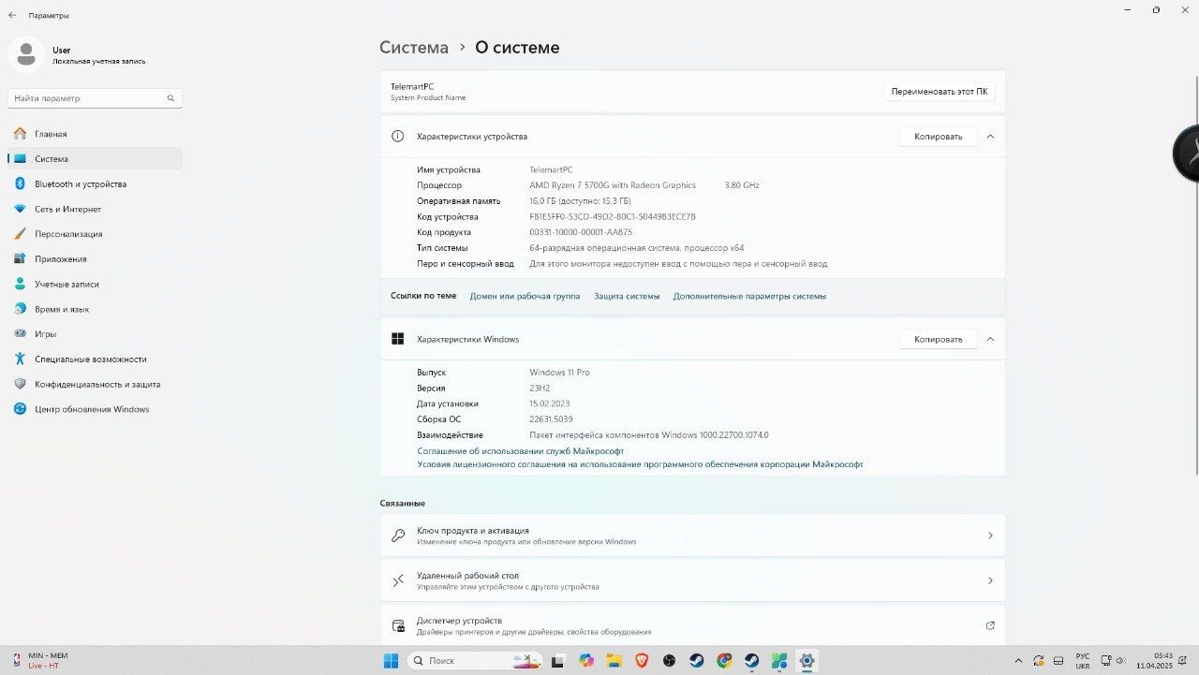Image resolution: width=1199 pixels, height=675 pixels.
Task: Copy device specifications with Копировать
Action: point(939,137)
